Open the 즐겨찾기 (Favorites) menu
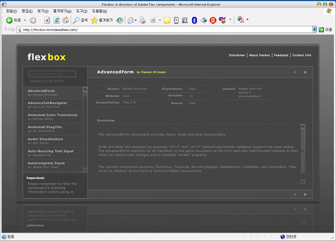 (x=62, y=11)
